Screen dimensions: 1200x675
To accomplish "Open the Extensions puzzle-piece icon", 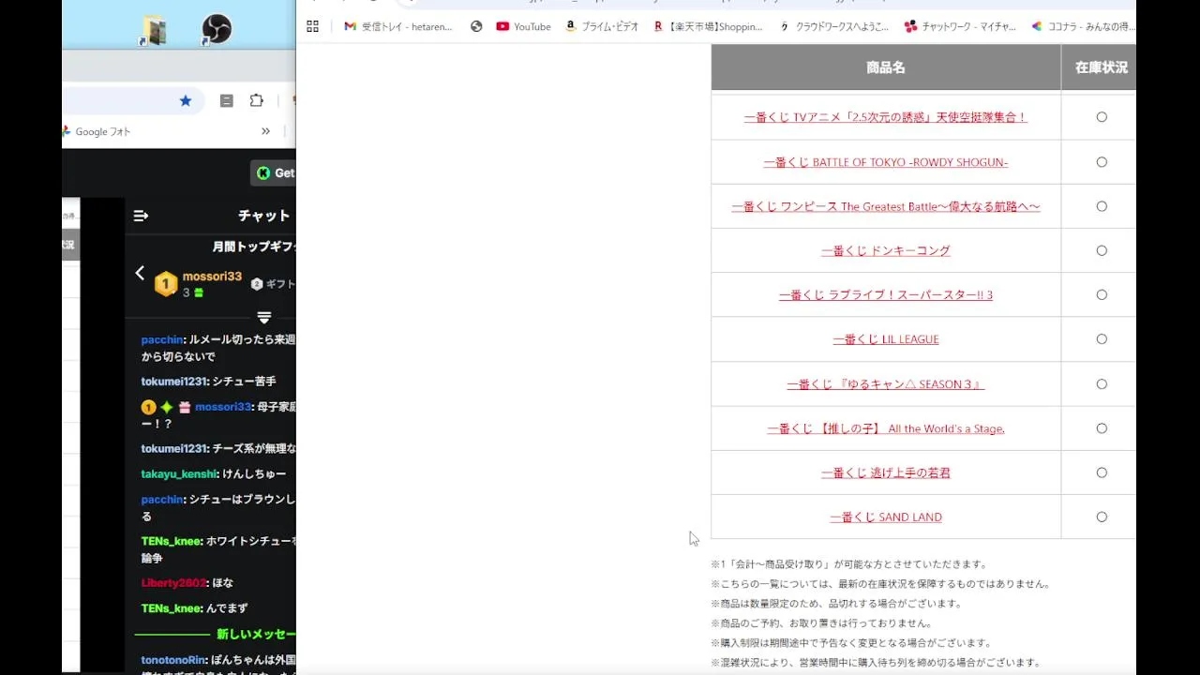I will click(x=256, y=100).
